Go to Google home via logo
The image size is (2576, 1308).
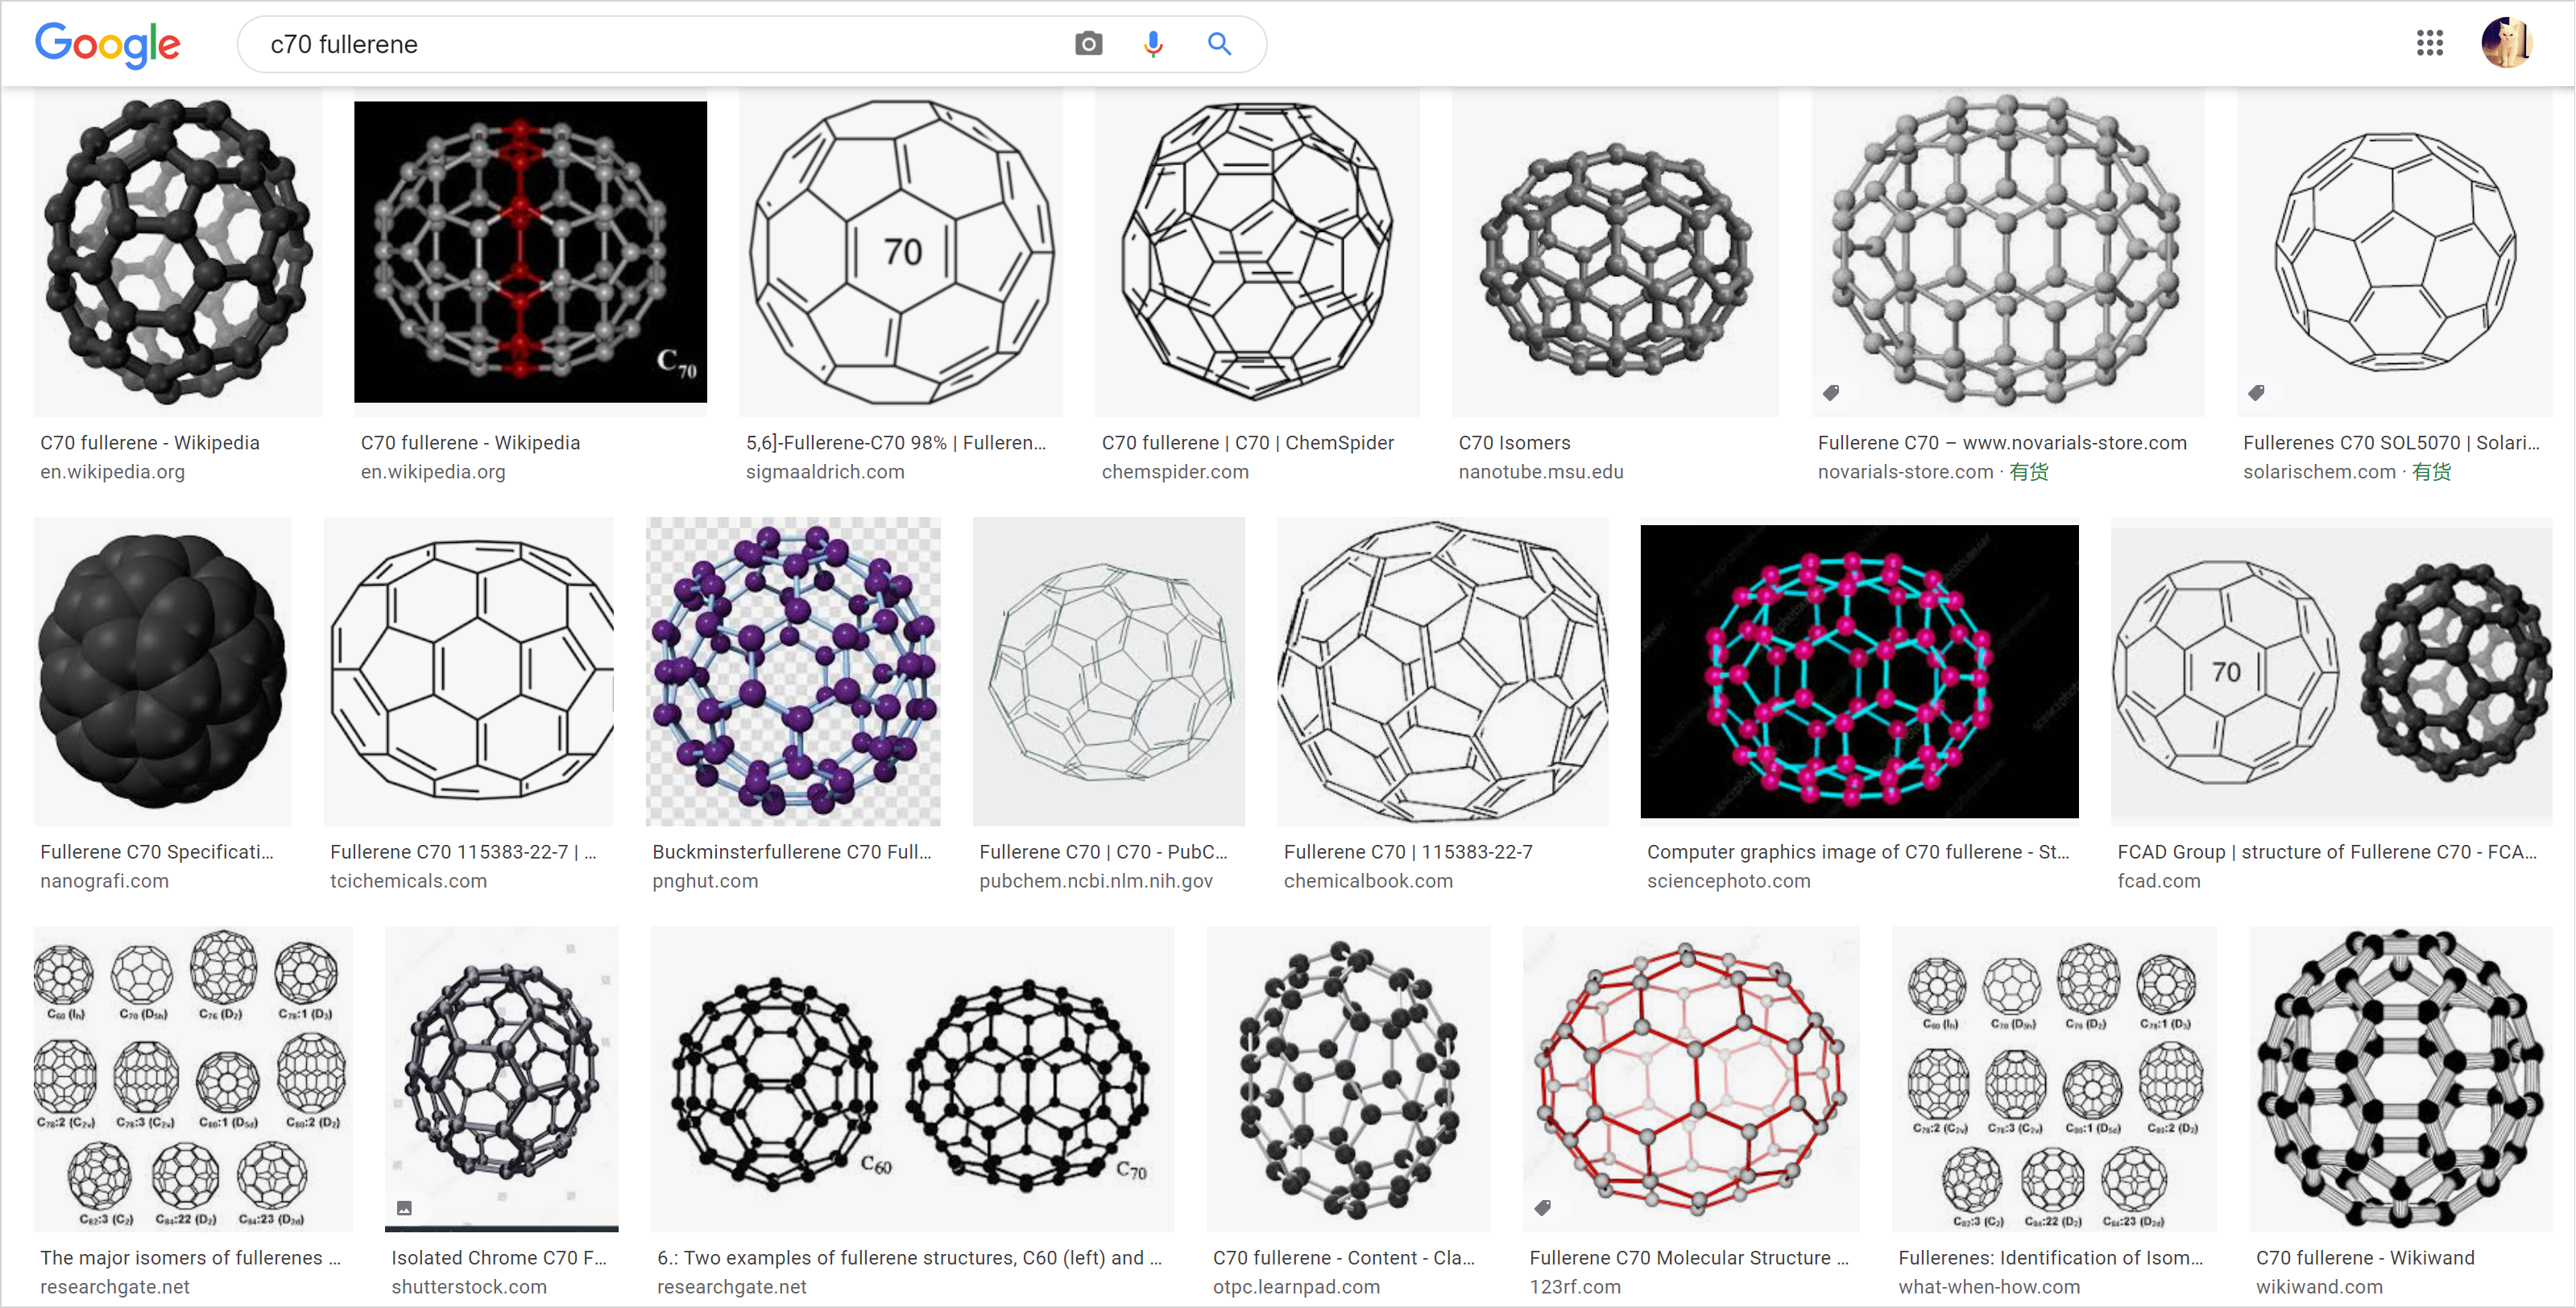coord(108,44)
